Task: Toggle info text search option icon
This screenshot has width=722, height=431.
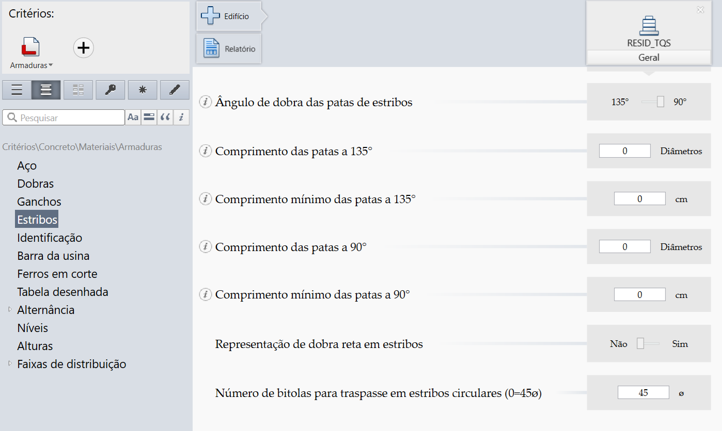Action: [181, 118]
